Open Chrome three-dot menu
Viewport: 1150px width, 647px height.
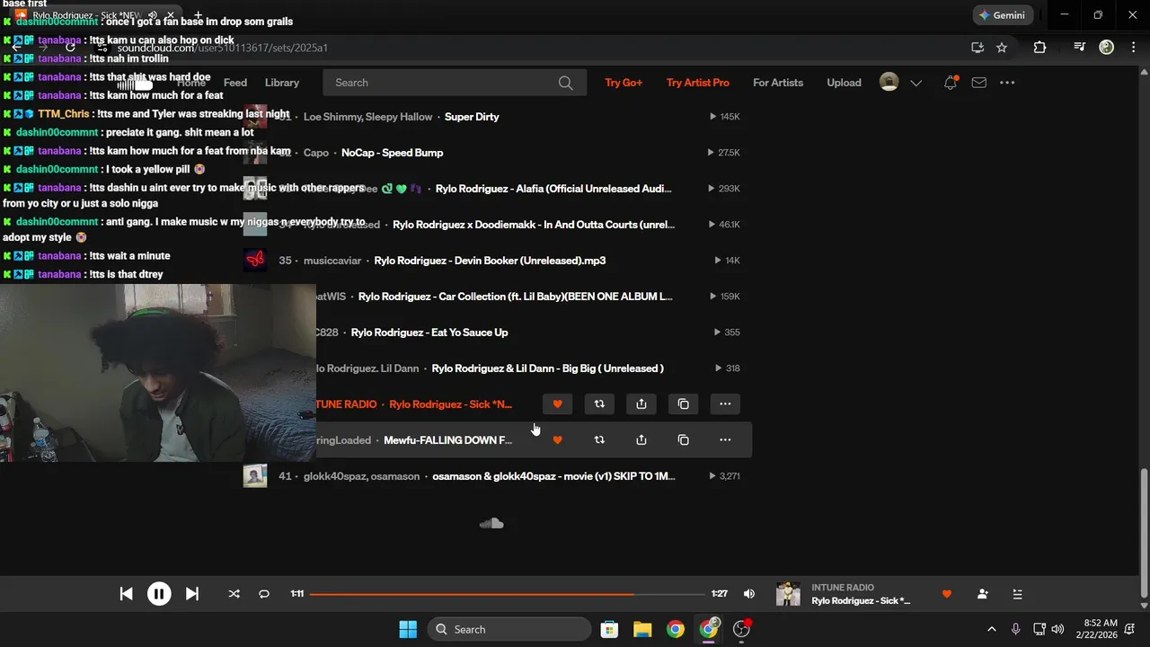pos(1132,48)
